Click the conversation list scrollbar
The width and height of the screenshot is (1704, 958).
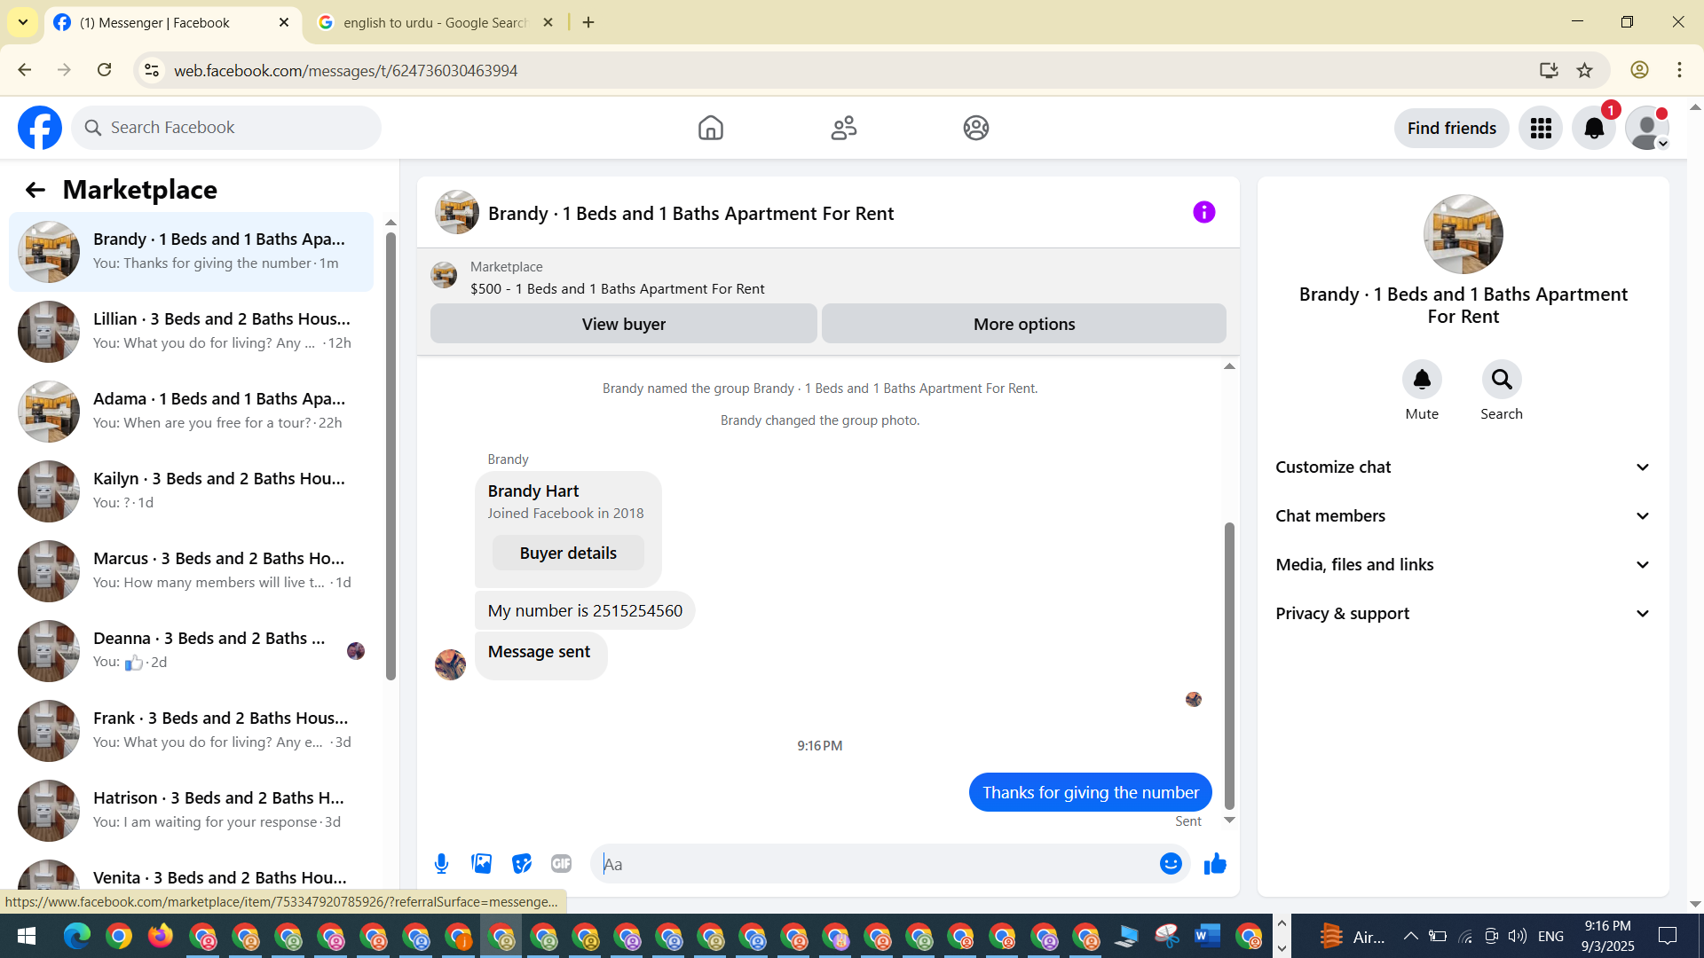[390, 456]
